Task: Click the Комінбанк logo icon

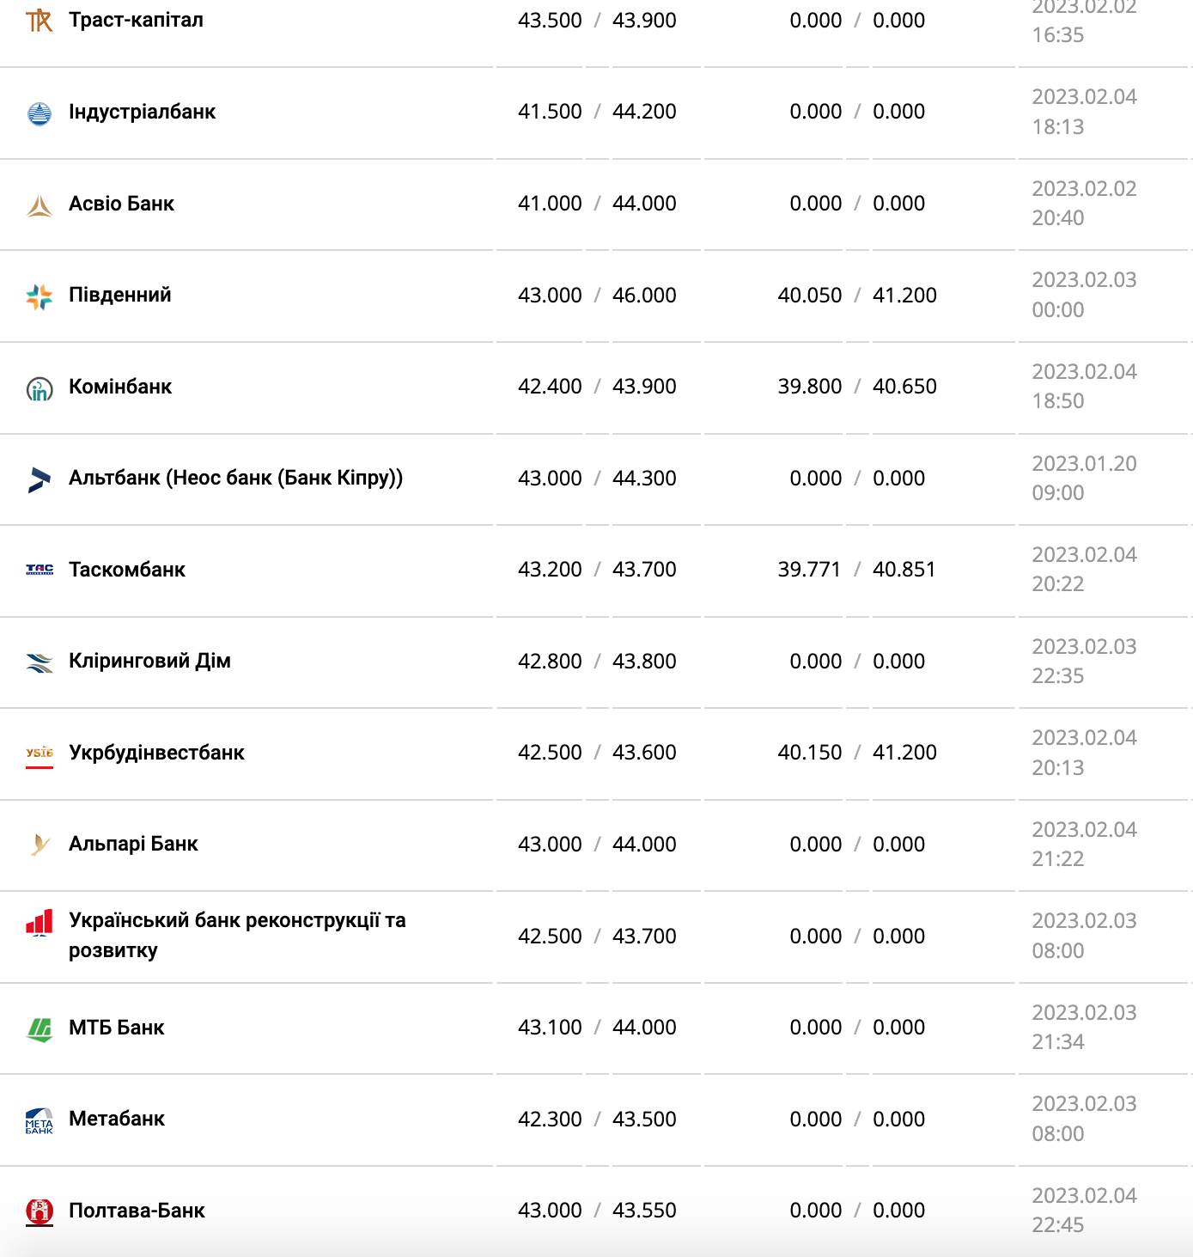Action: pyautogui.click(x=40, y=388)
